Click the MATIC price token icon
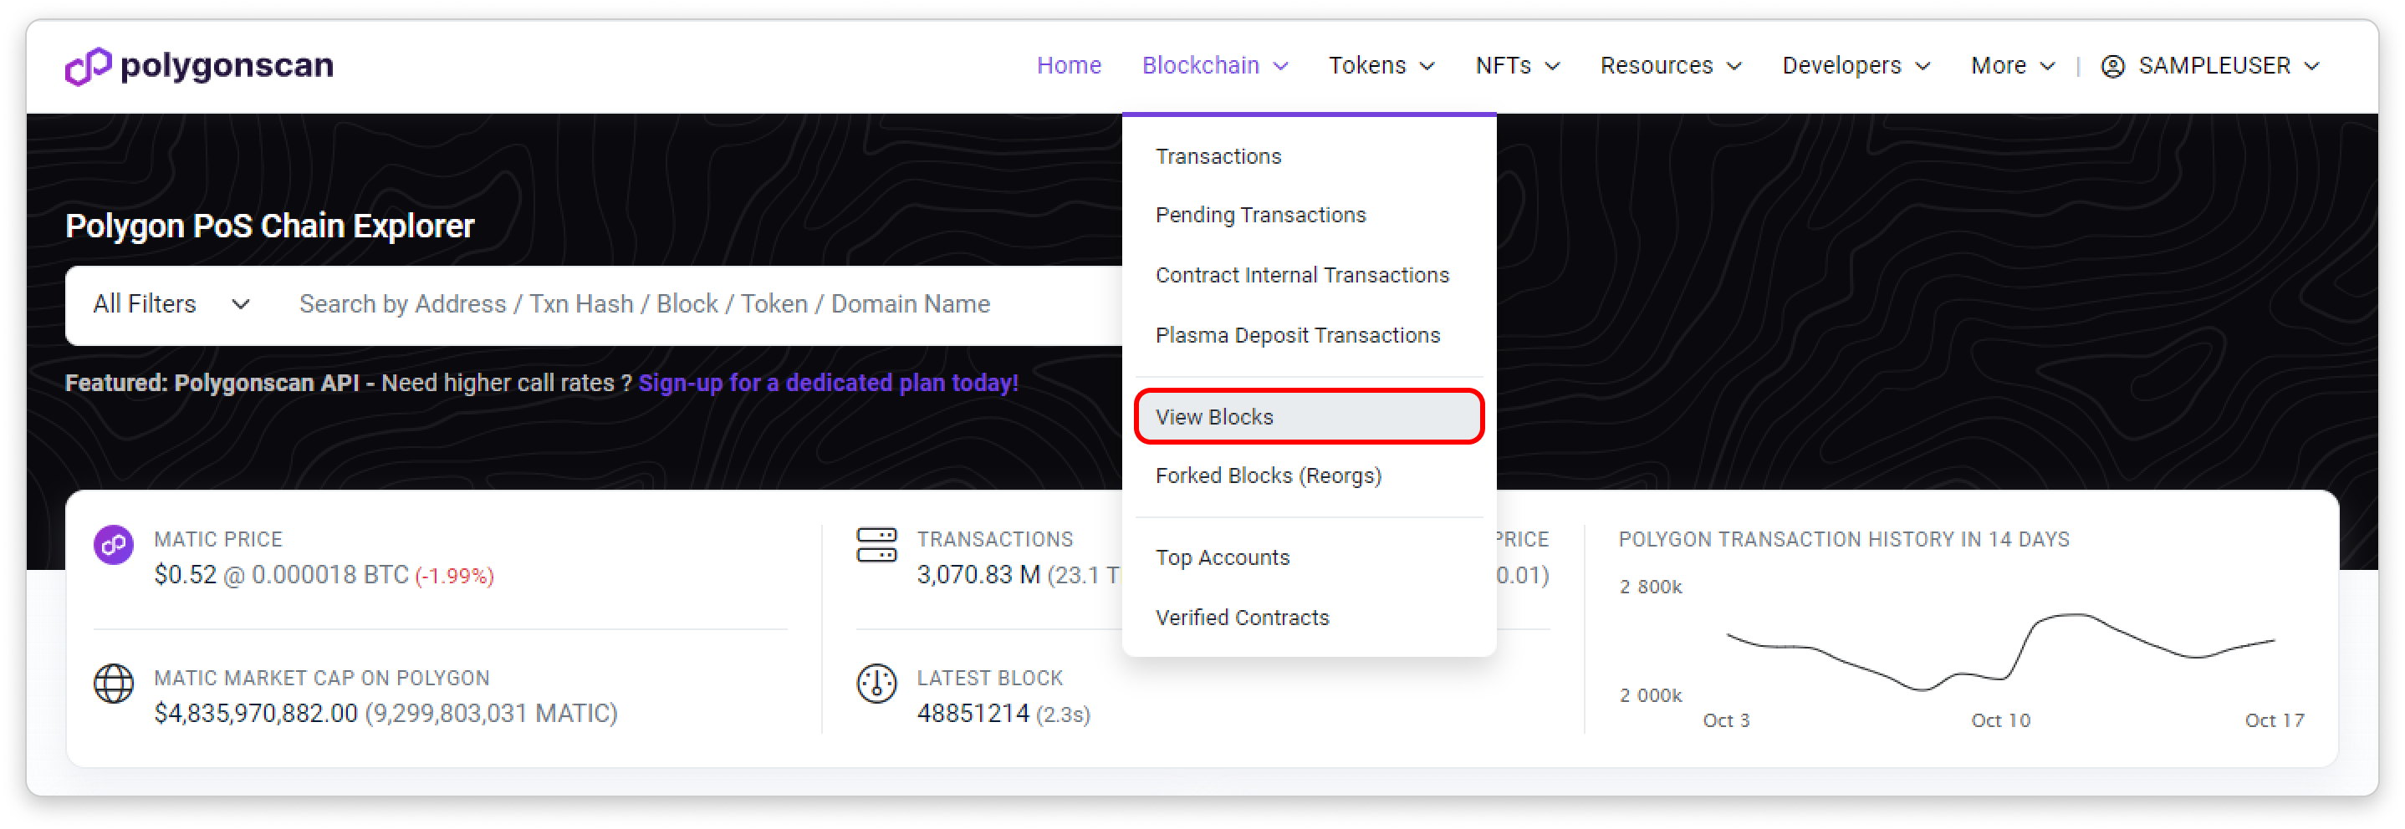Image resolution: width=2405 pixels, height=829 pixels. (114, 545)
